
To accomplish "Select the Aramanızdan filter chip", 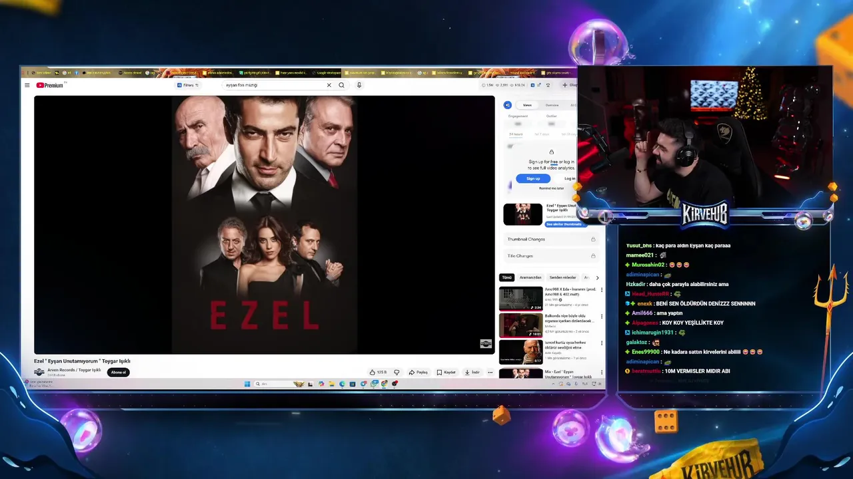I will 530,277.
